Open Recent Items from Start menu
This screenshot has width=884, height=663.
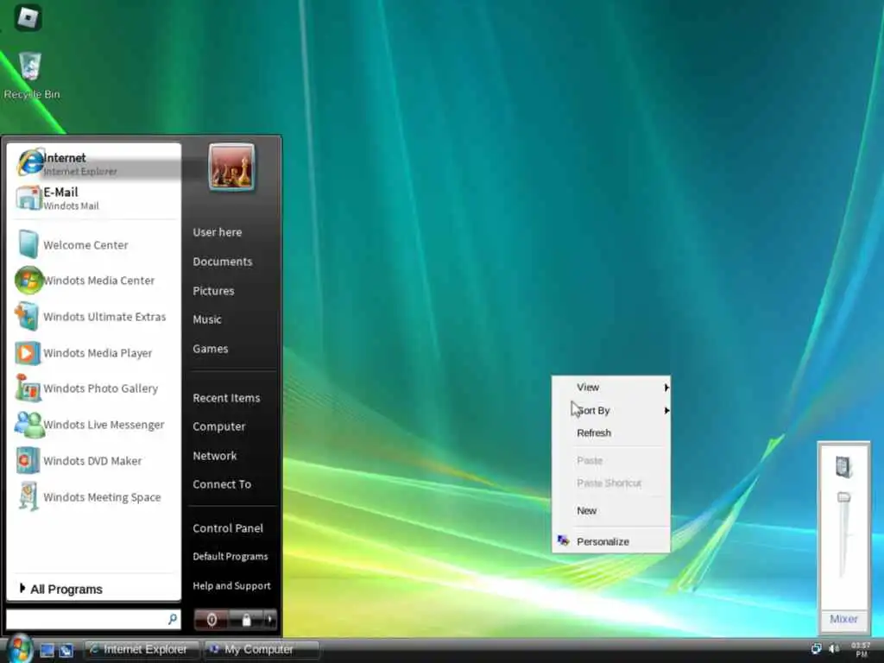click(226, 398)
